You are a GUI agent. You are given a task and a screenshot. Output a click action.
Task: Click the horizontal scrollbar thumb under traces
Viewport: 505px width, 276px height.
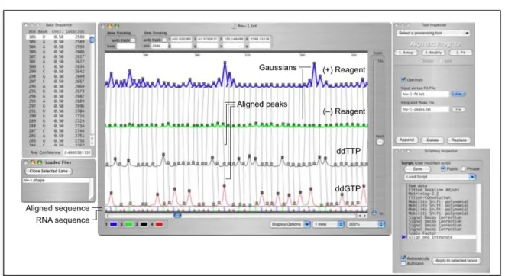pyautogui.click(x=177, y=216)
